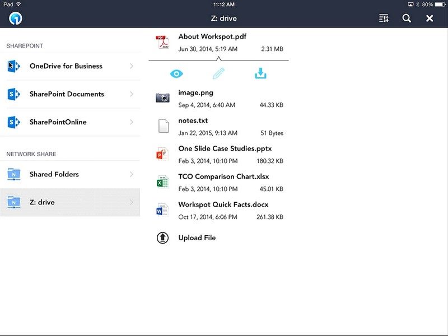448x336 pixels.
Task: Expand the Z: drive chevron
Action: (x=132, y=202)
